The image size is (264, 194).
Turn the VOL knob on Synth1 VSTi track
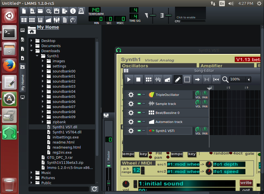[x=198, y=129]
